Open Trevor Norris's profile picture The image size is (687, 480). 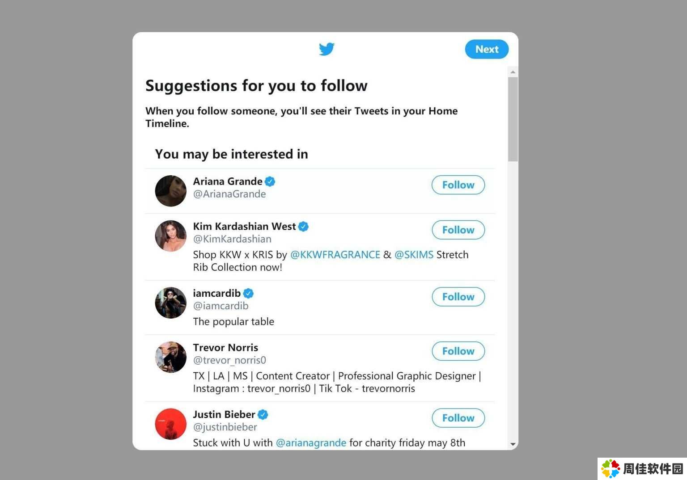(x=170, y=357)
